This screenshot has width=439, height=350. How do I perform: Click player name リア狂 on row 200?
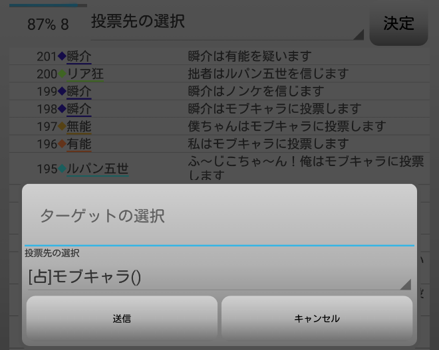[x=85, y=74]
